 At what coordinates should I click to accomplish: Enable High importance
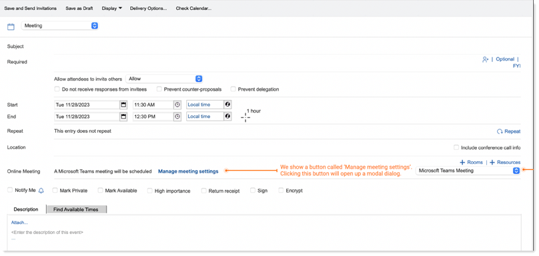click(150, 191)
